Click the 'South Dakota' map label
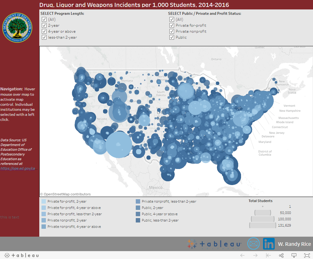 tap(161, 93)
